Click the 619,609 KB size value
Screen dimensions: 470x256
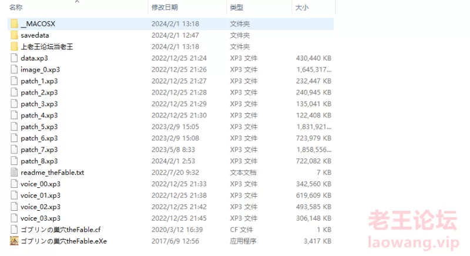tap(314, 195)
